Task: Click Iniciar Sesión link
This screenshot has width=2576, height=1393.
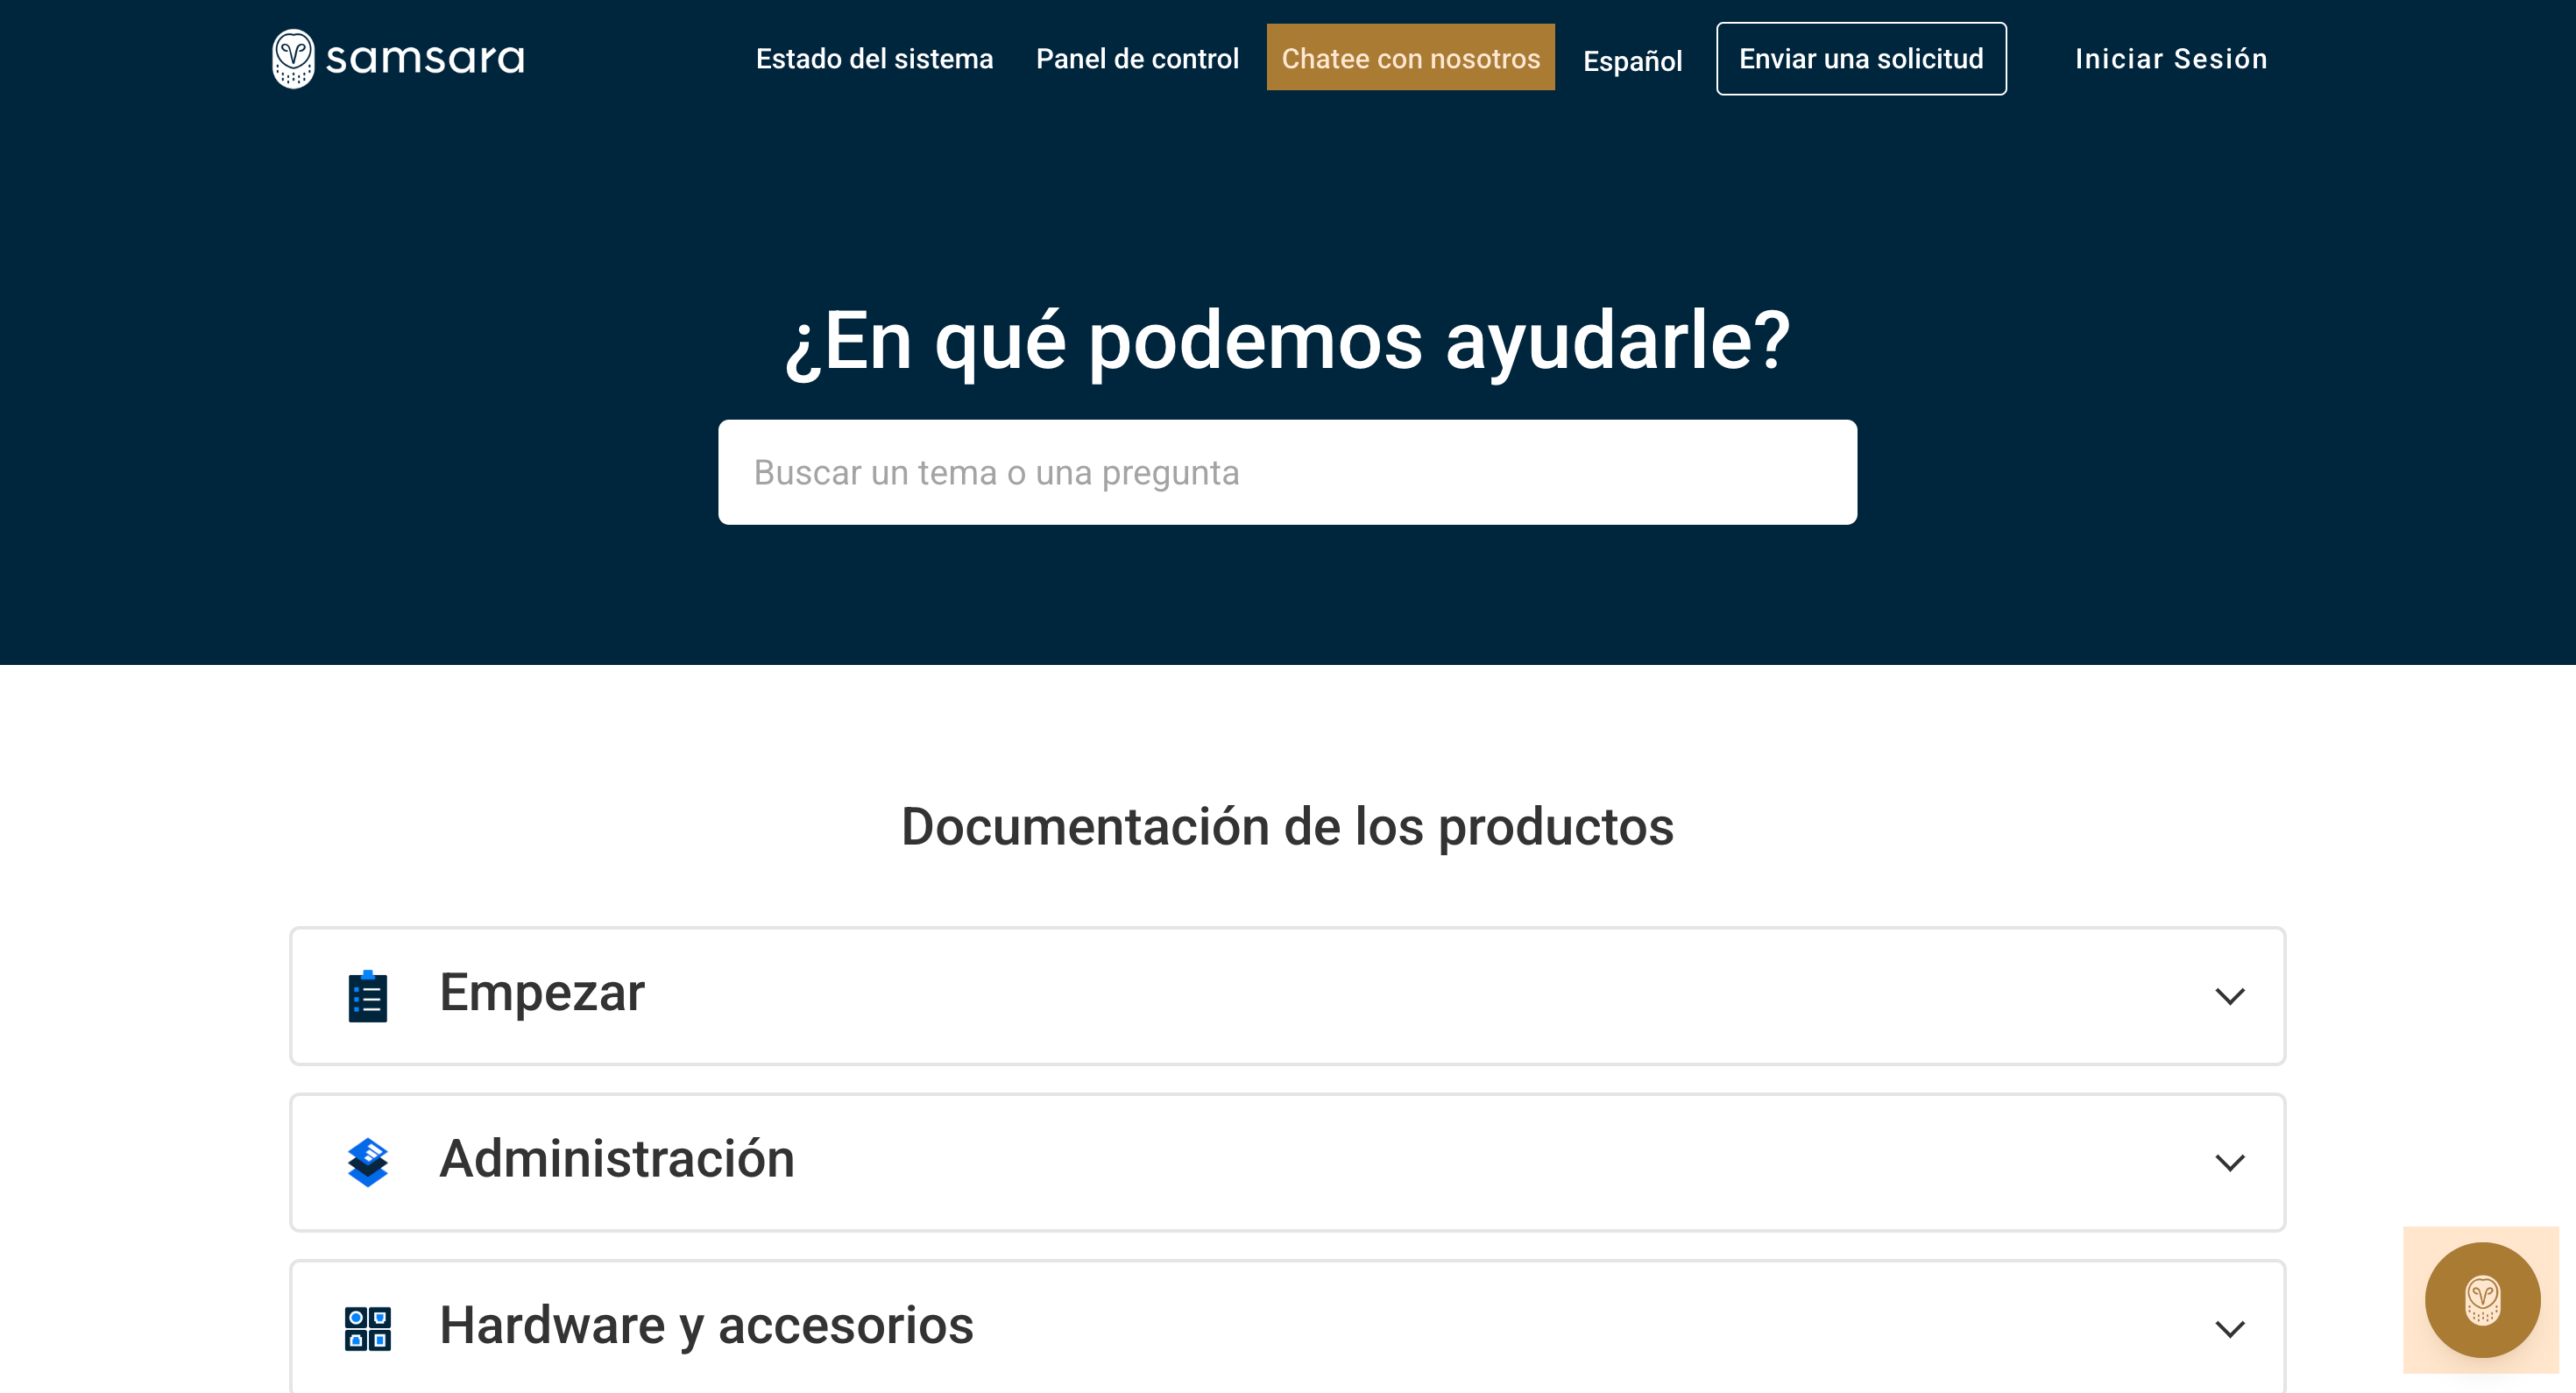Action: tap(2170, 59)
